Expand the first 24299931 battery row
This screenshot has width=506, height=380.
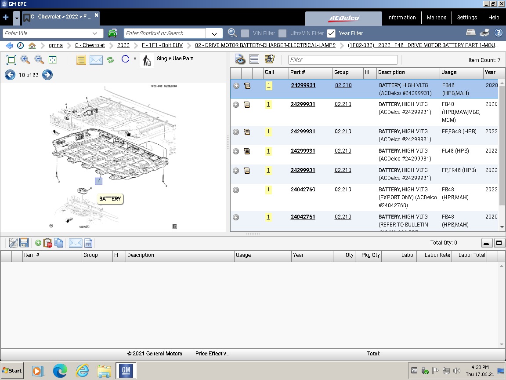coord(236,86)
